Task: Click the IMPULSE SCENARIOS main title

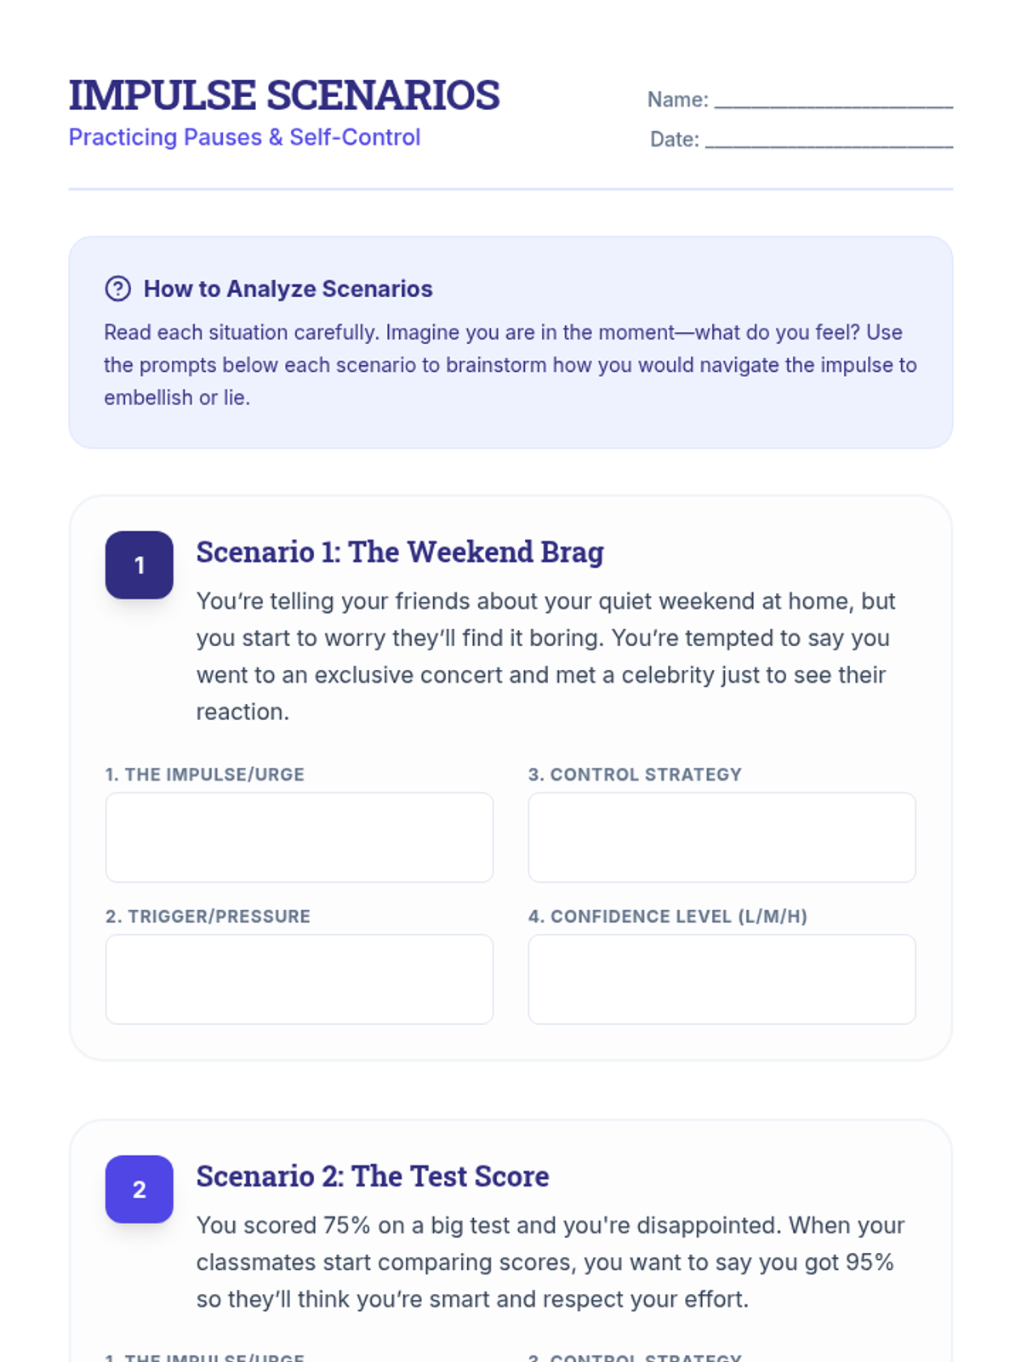Action: point(284,94)
